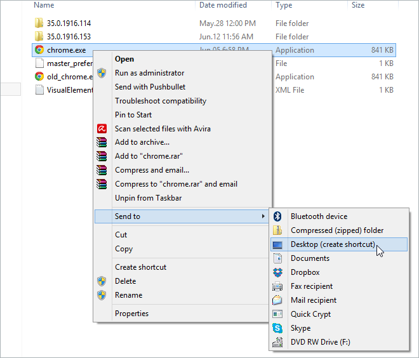Viewport: 419px width, 358px height.
Task: Choose Copy from the context menu
Action: (x=182, y=249)
